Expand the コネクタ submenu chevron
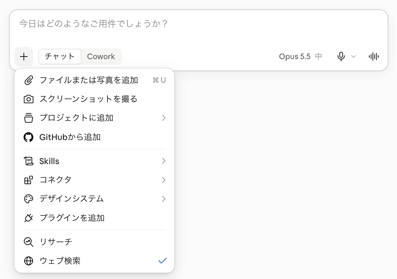 coord(164,180)
